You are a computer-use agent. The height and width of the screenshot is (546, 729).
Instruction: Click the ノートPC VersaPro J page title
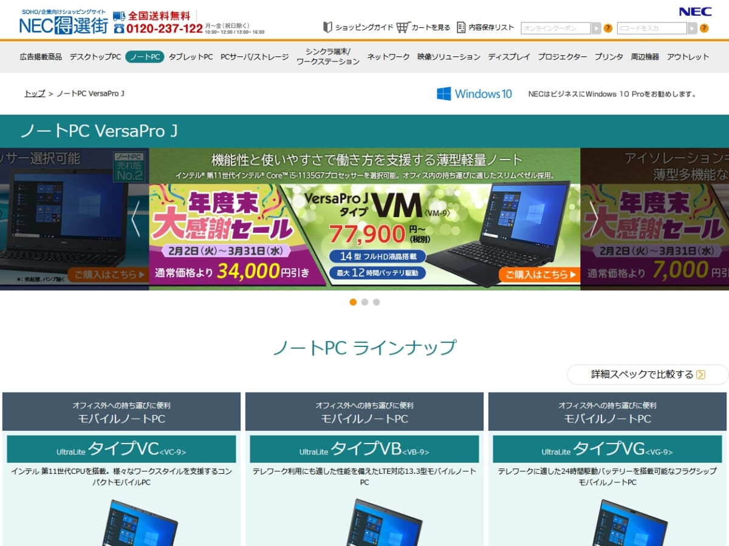99,131
